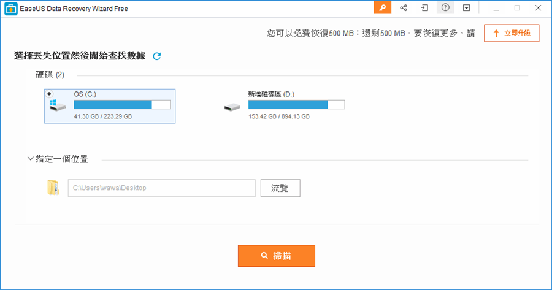The width and height of the screenshot is (552, 290).
Task: Click the 新增磁碟區 (D:) label
Action: (271, 94)
